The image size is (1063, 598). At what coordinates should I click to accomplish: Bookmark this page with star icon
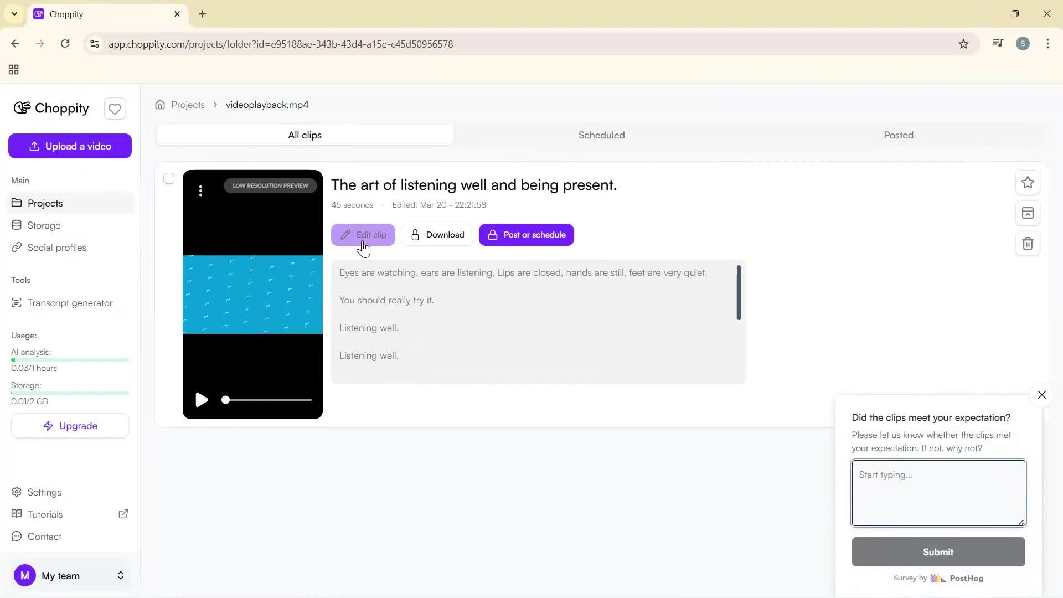(963, 44)
